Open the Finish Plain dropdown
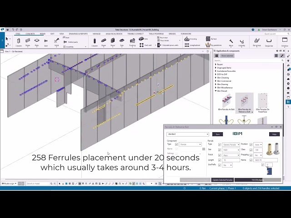This screenshot has width=291, height=218. [231, 155]
